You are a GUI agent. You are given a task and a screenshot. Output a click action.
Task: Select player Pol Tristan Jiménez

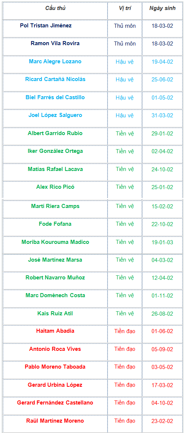(46, 26)
